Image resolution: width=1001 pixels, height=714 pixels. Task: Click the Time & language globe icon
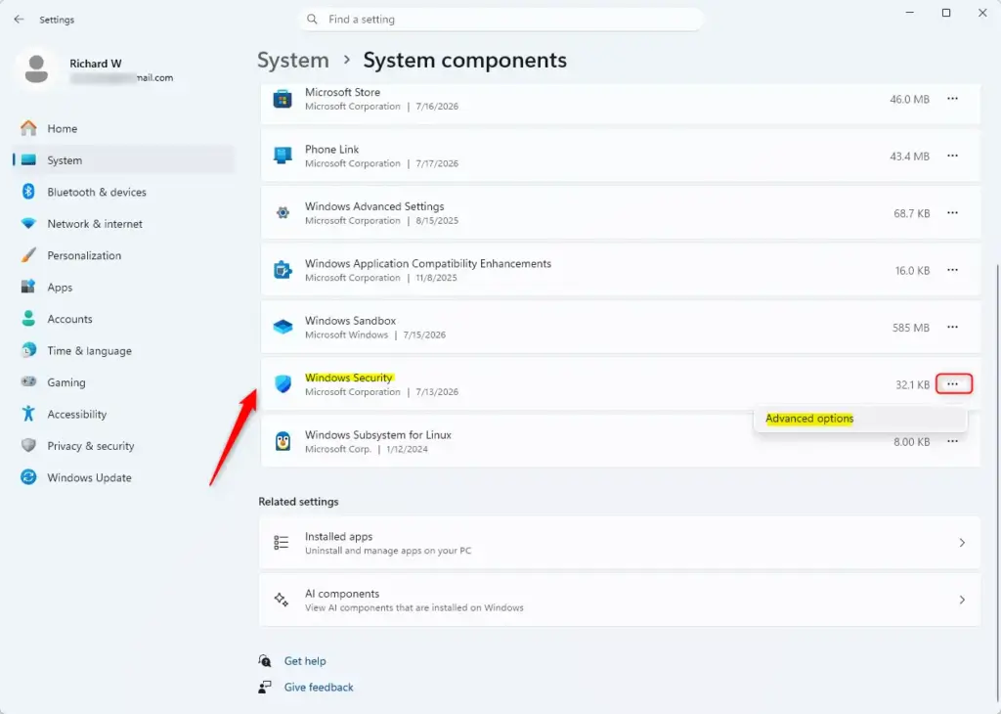coord(28,350)
